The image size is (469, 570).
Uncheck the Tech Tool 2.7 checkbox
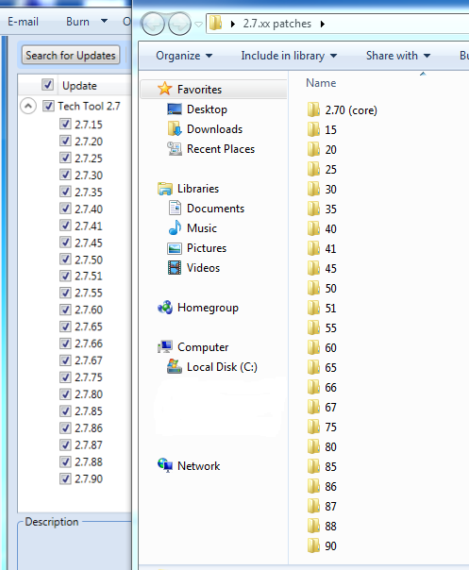(48, 106)
